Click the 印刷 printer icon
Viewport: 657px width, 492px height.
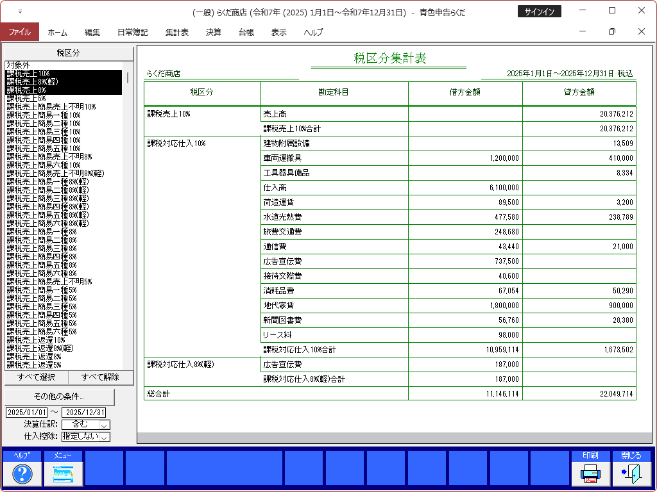click(590, 473)
